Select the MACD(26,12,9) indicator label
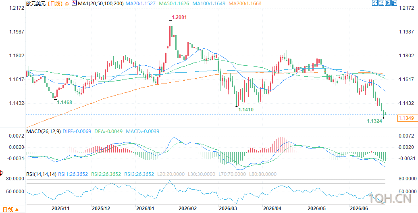Viewport: 418px width, 213px height. (x=44, y=132)
